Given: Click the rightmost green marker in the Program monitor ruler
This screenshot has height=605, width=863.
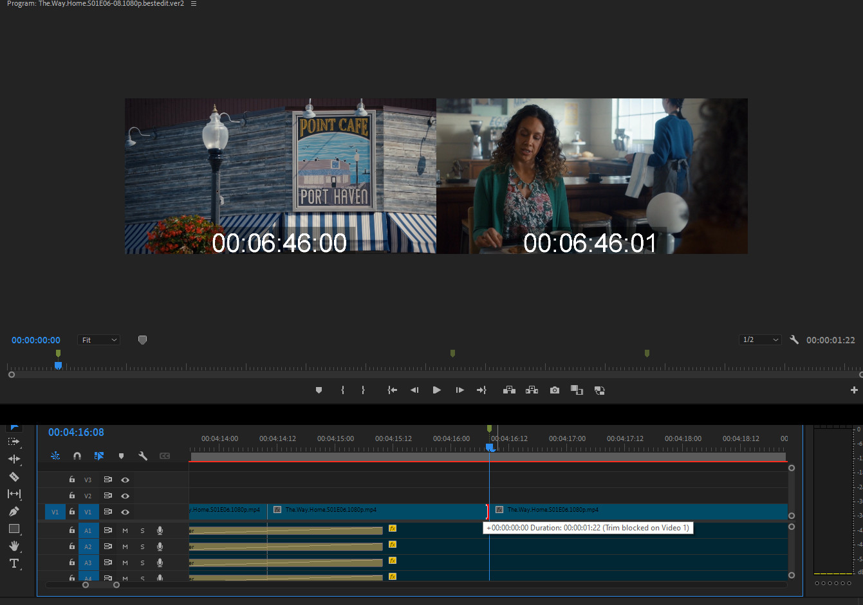Looking at the screenshot, I should click(x=647, y=353).
